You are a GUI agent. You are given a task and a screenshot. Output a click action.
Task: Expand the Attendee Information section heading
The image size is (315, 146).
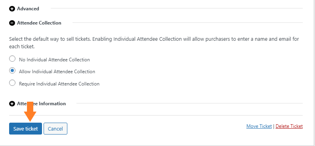click(41, 104)
